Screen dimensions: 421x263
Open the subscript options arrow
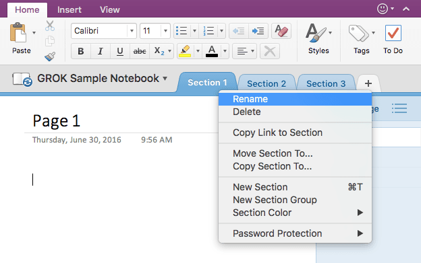click(x=170, y=51)
